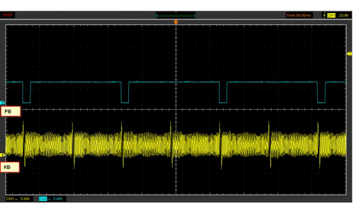353x214 pixels.
Task: Click the red STOP acquisition indicator
Action: pos(8,15)
